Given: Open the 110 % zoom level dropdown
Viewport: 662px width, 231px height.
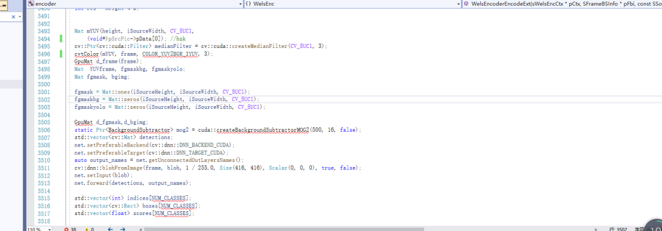Looking at the screenshot, I should (x=49, y=229).
